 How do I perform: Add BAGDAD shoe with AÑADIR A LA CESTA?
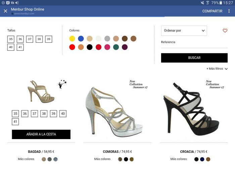coord(41,134)
